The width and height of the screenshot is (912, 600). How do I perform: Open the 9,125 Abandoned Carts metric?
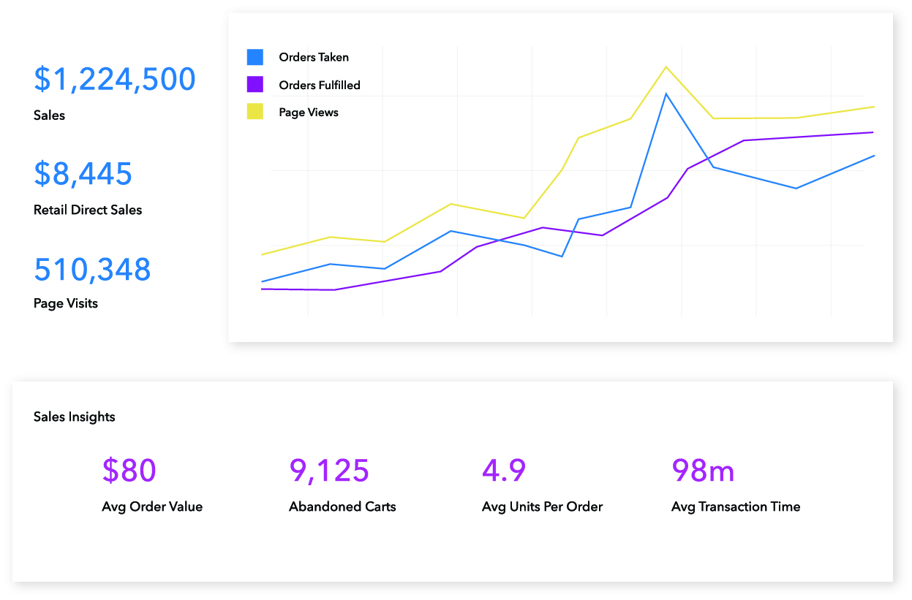coord(329,471)
